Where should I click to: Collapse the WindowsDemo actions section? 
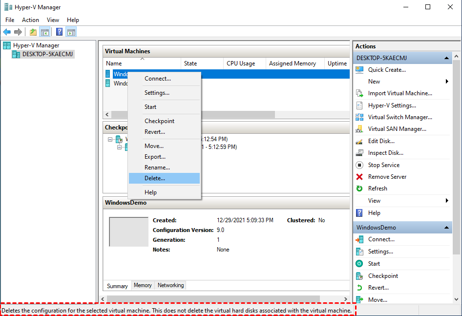447,228
